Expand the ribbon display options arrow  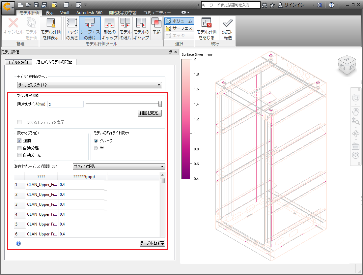[188, 13]
